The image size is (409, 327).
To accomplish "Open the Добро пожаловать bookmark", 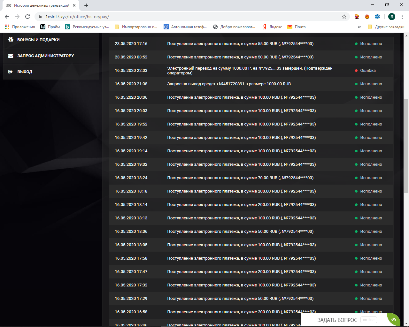I will [x=234, y=27].
